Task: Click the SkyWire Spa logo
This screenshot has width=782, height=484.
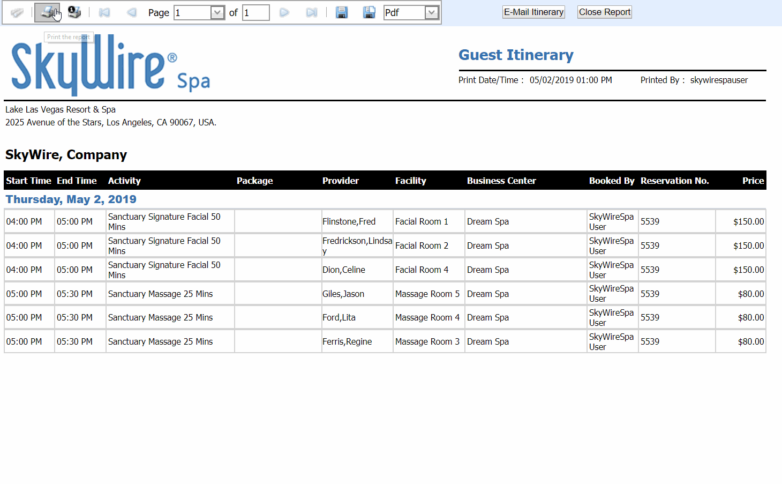Action: [110, 65]
